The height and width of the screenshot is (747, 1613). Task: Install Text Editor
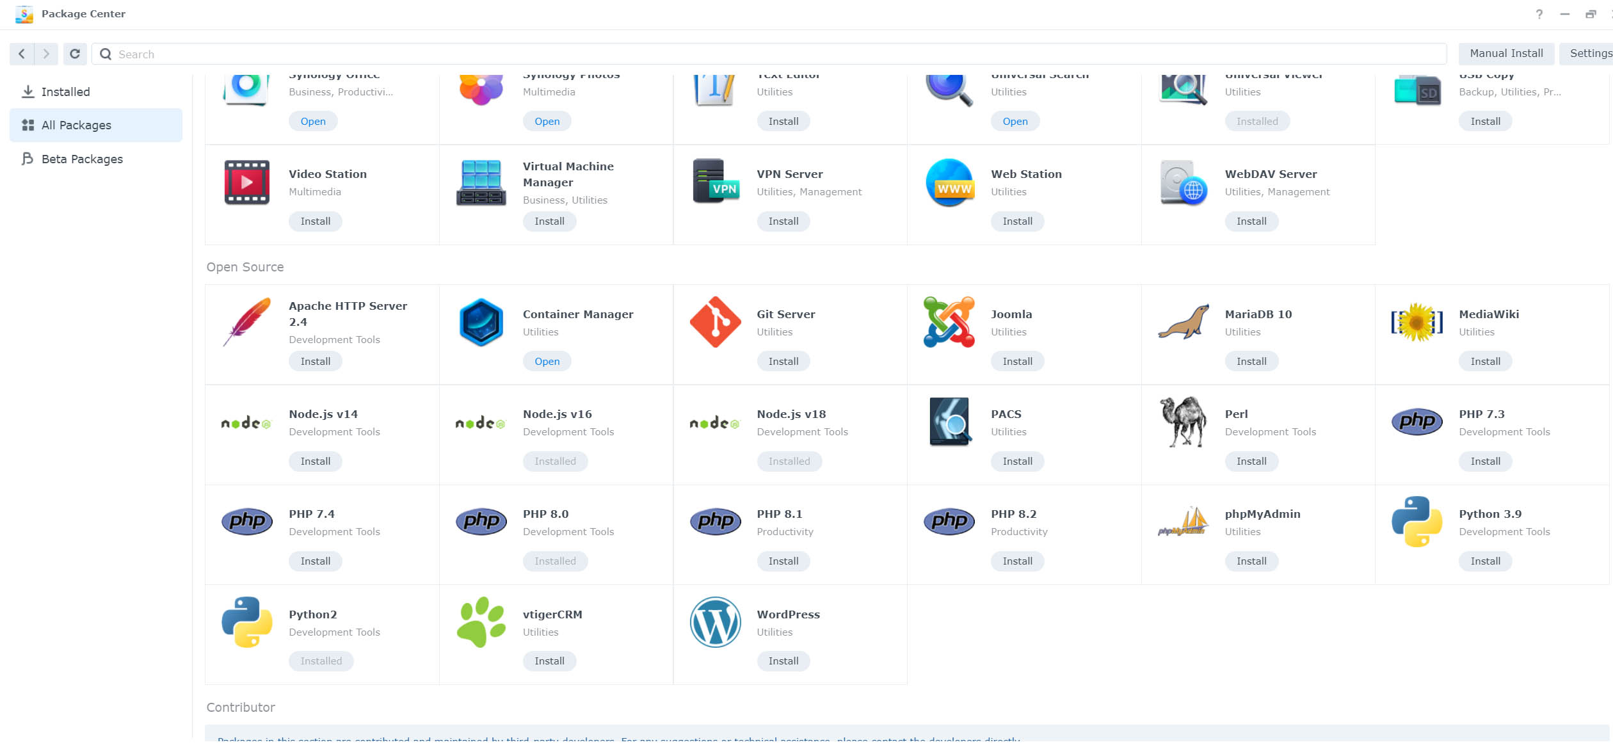coord(783,122)
